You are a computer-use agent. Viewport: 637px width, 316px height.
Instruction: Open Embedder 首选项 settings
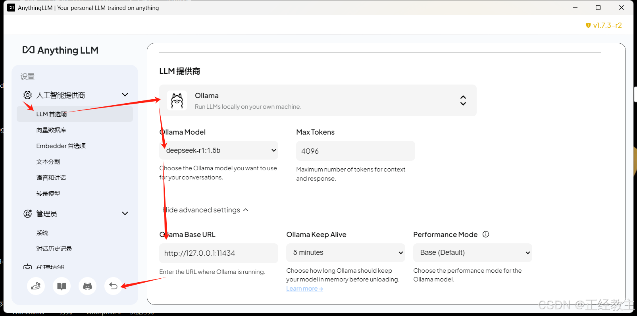coord(61,146)
